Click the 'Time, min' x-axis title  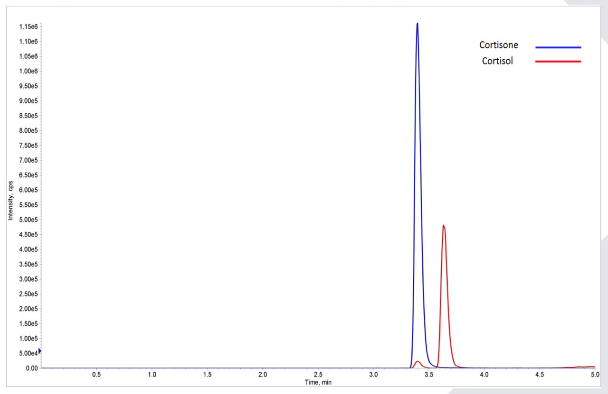click(318, 382)
